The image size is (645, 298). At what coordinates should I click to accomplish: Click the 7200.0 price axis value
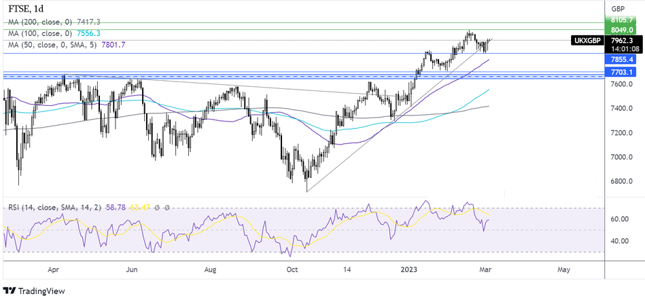pyautogui.click(x=621, y=133)
